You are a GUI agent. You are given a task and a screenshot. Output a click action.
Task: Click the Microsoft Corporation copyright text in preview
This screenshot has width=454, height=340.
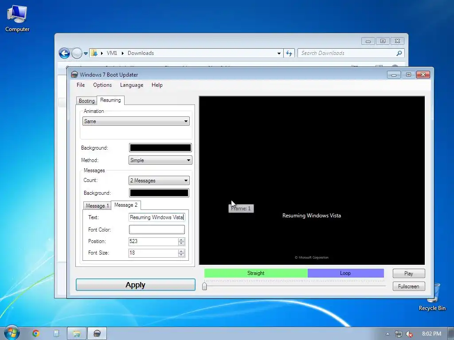[x=312, y=257]
